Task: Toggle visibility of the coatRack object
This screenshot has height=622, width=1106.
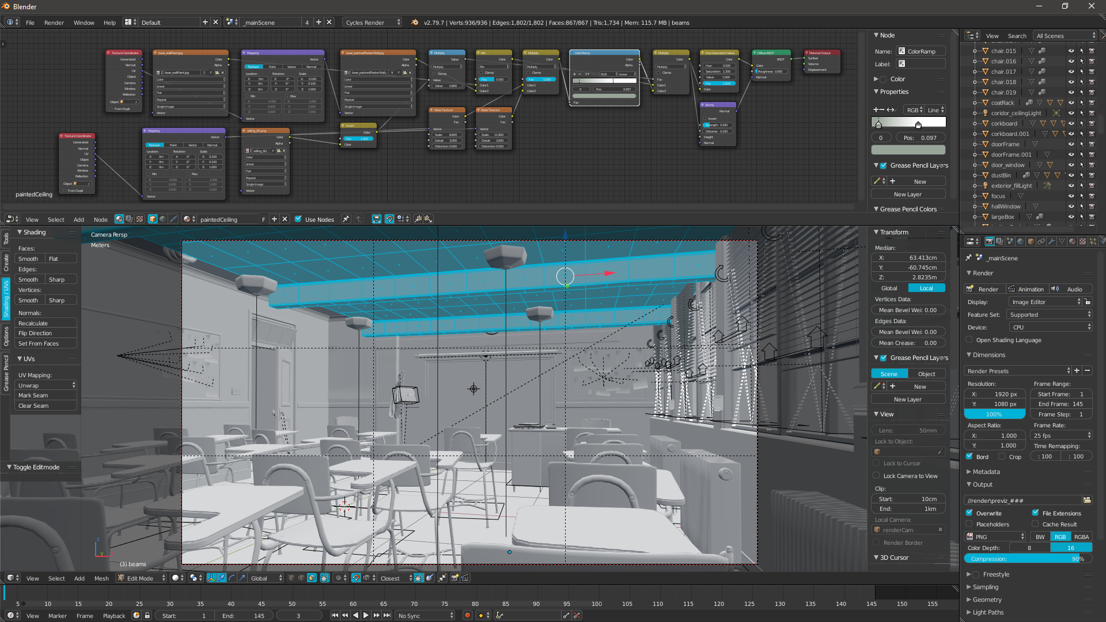Action: (1071, 103)
